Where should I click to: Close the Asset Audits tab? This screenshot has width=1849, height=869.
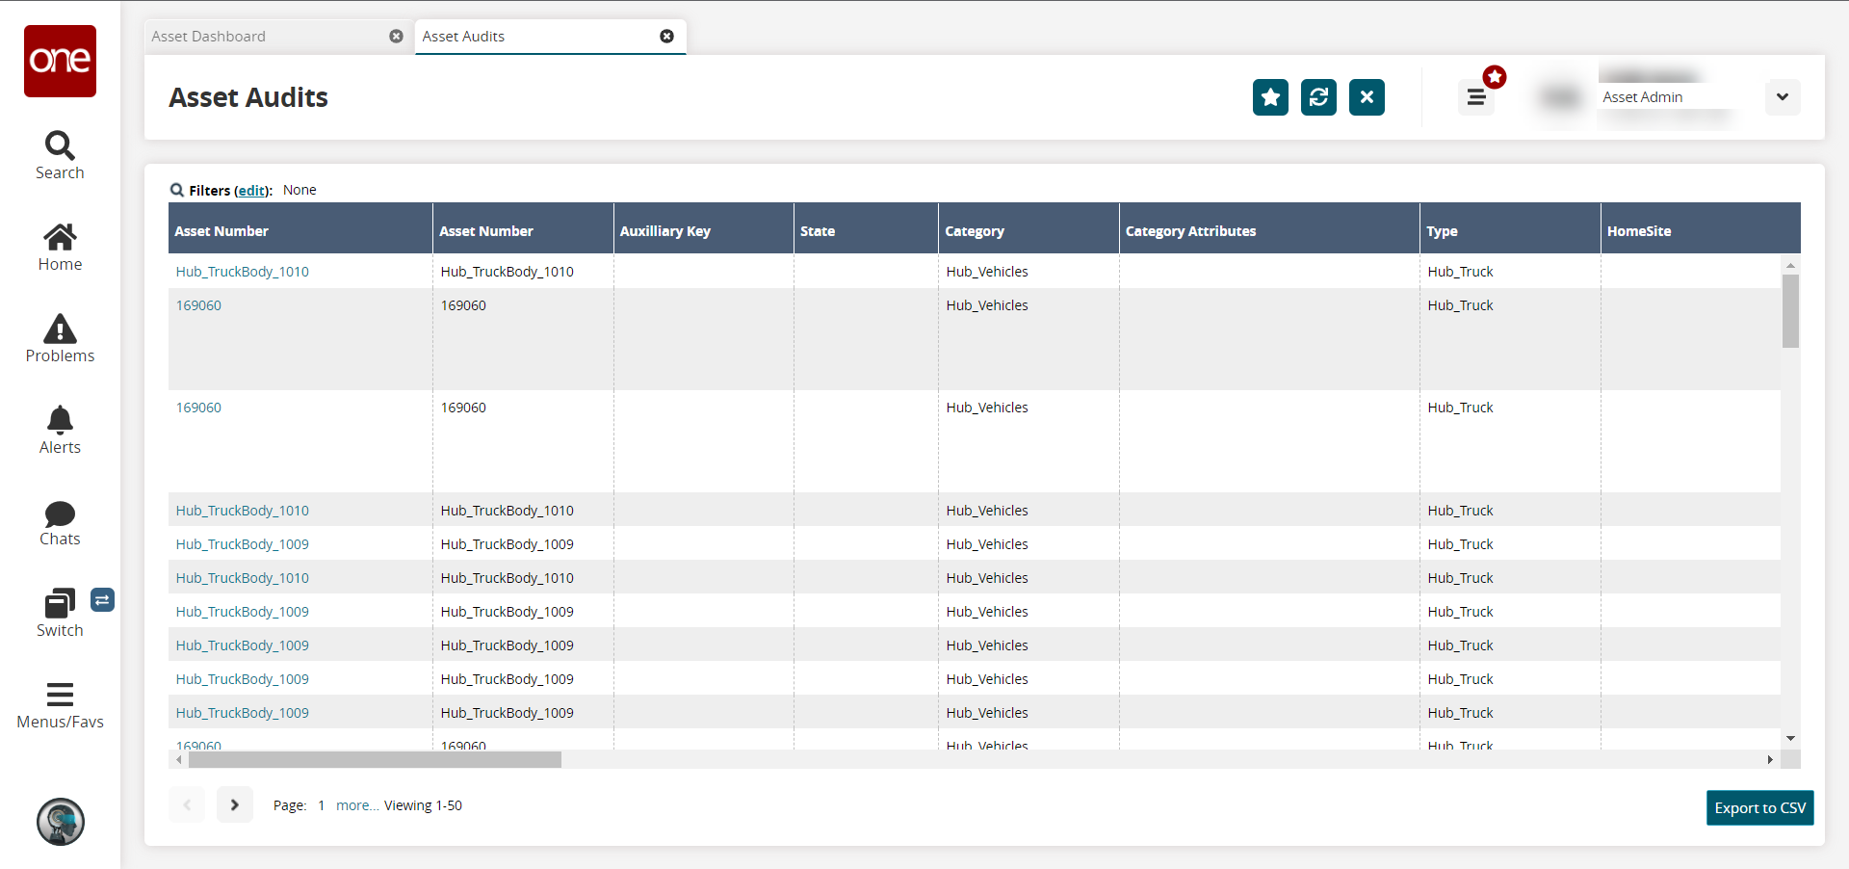(666, 37)
